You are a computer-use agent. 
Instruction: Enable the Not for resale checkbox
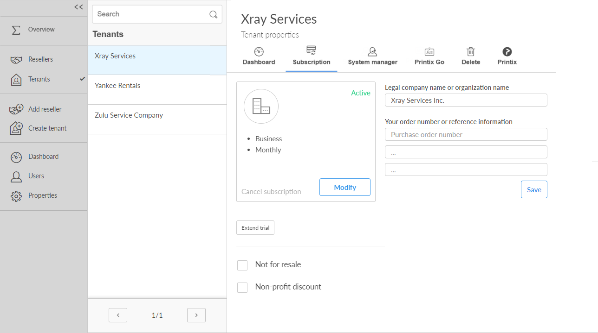[x=242, y=265]
